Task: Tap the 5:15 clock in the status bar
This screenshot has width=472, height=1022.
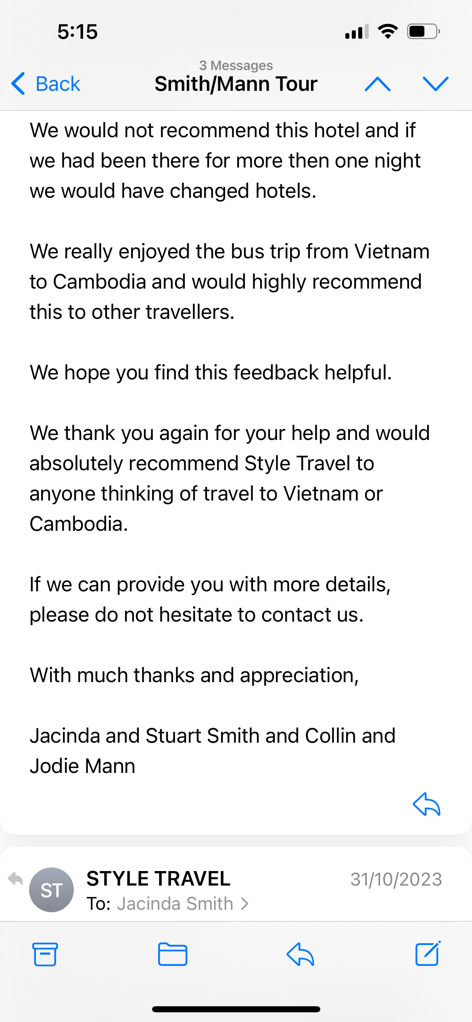Action: [77, 31]
